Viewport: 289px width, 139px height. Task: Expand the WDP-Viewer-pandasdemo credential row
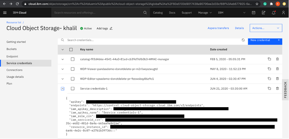[63, 69]
